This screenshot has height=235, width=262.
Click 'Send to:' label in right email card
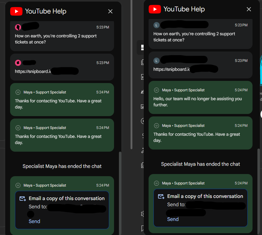(x=176, y=204)
